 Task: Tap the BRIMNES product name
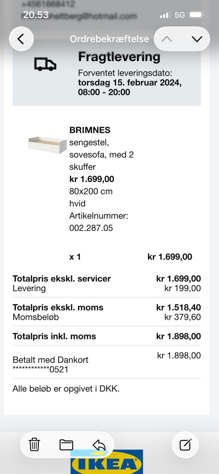pos(90,130)
